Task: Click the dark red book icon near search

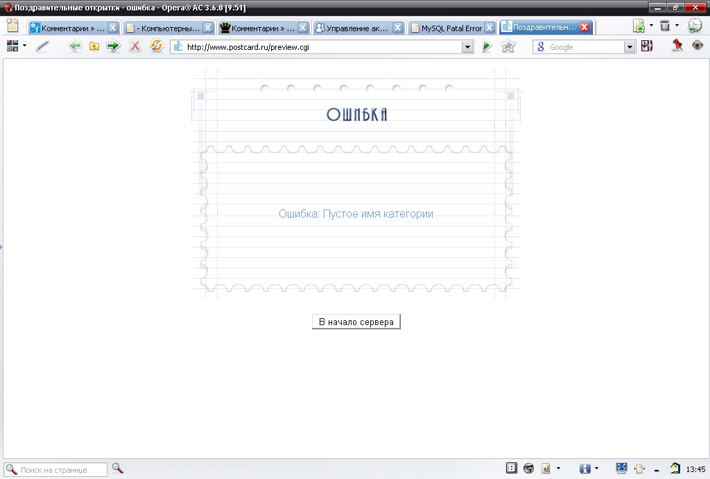Action: pos(647,46)
